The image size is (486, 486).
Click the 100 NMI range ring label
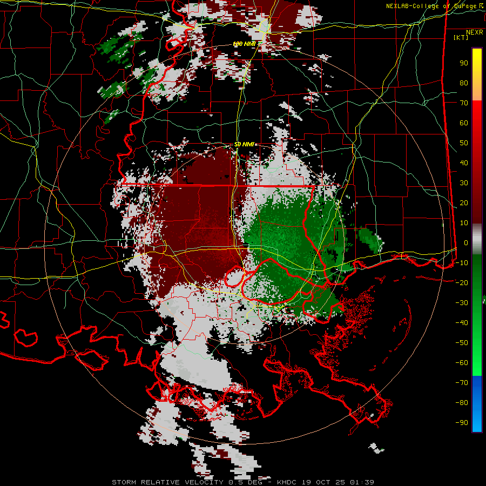click(x=244, y=44)
